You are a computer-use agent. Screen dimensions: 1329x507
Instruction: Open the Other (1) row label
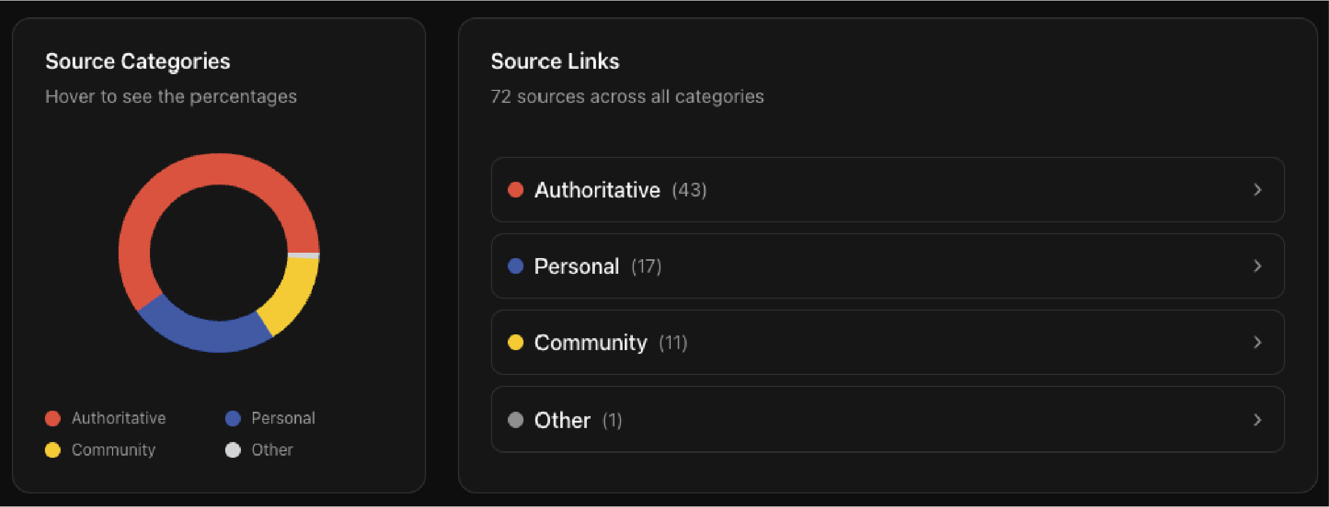pos(578,420)
